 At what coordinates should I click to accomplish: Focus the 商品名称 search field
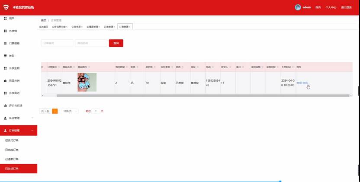[91, 43]
